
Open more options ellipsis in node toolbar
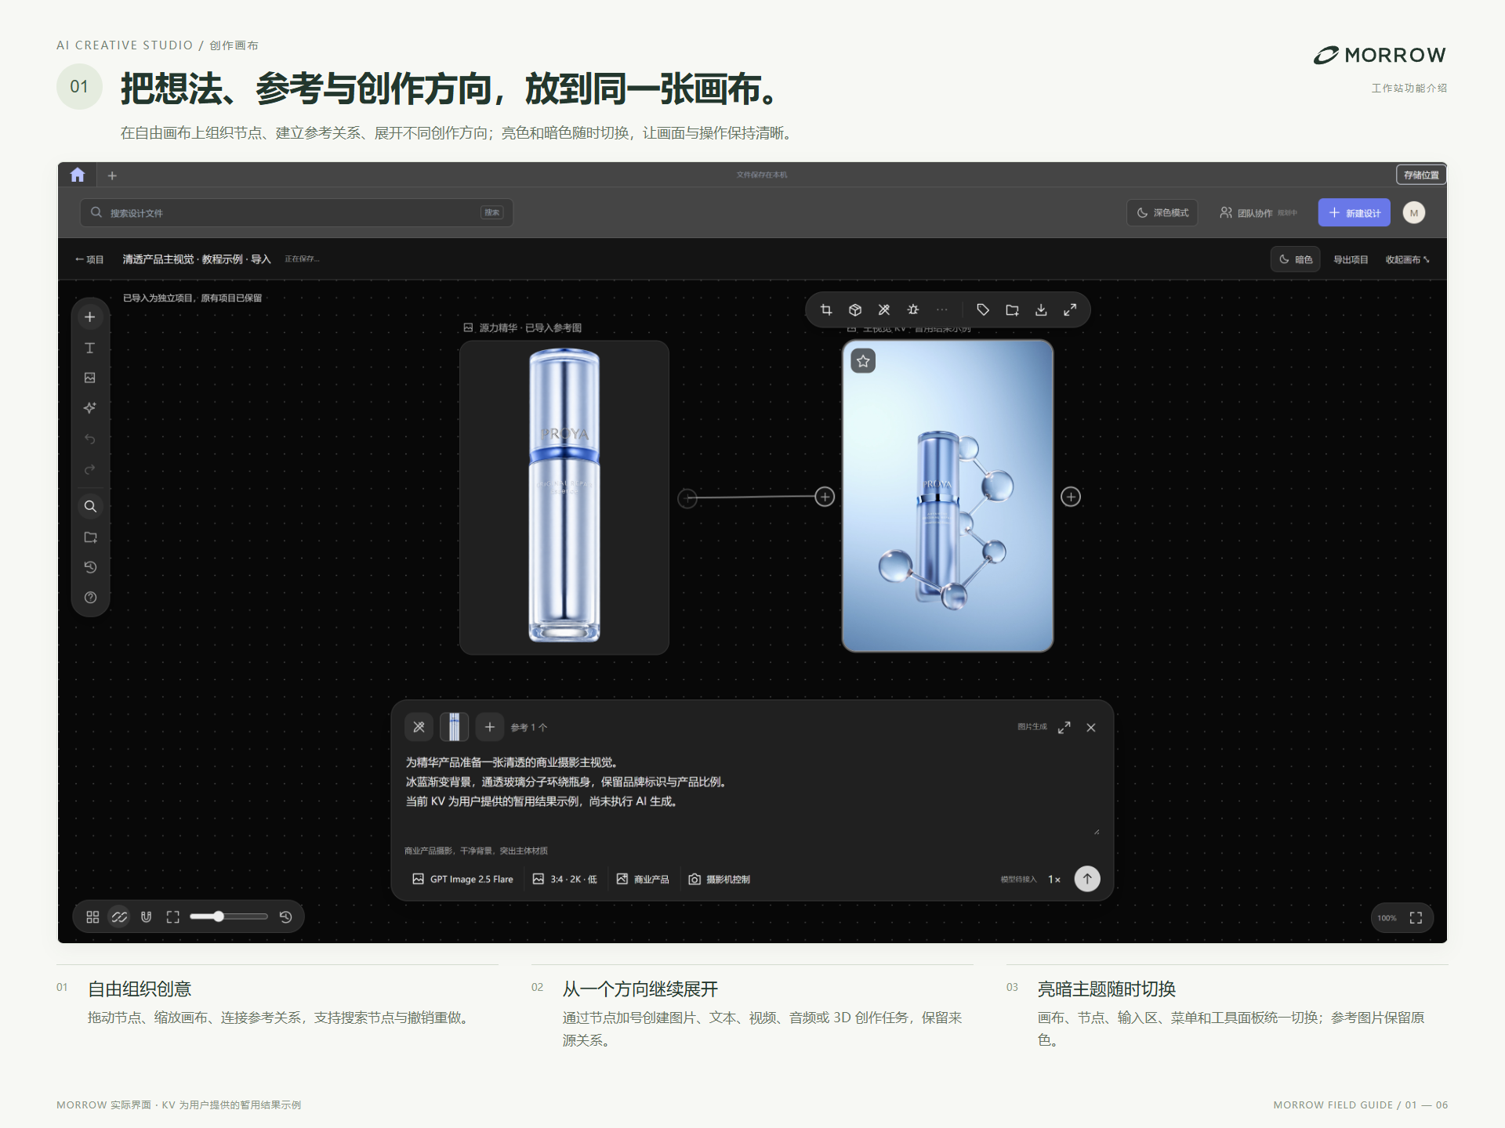[942, 310]
